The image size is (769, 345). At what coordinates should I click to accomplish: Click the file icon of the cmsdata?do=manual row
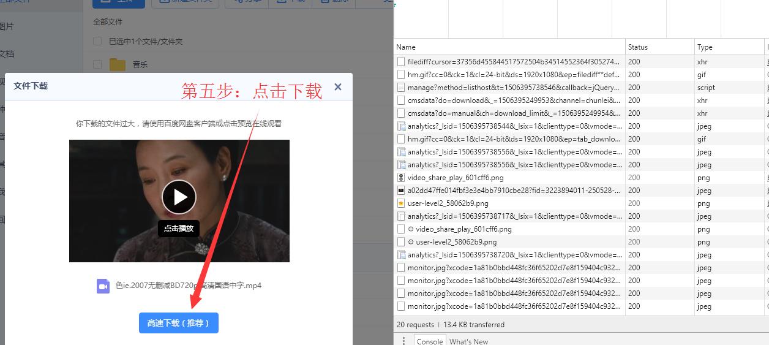pos(401,113)
